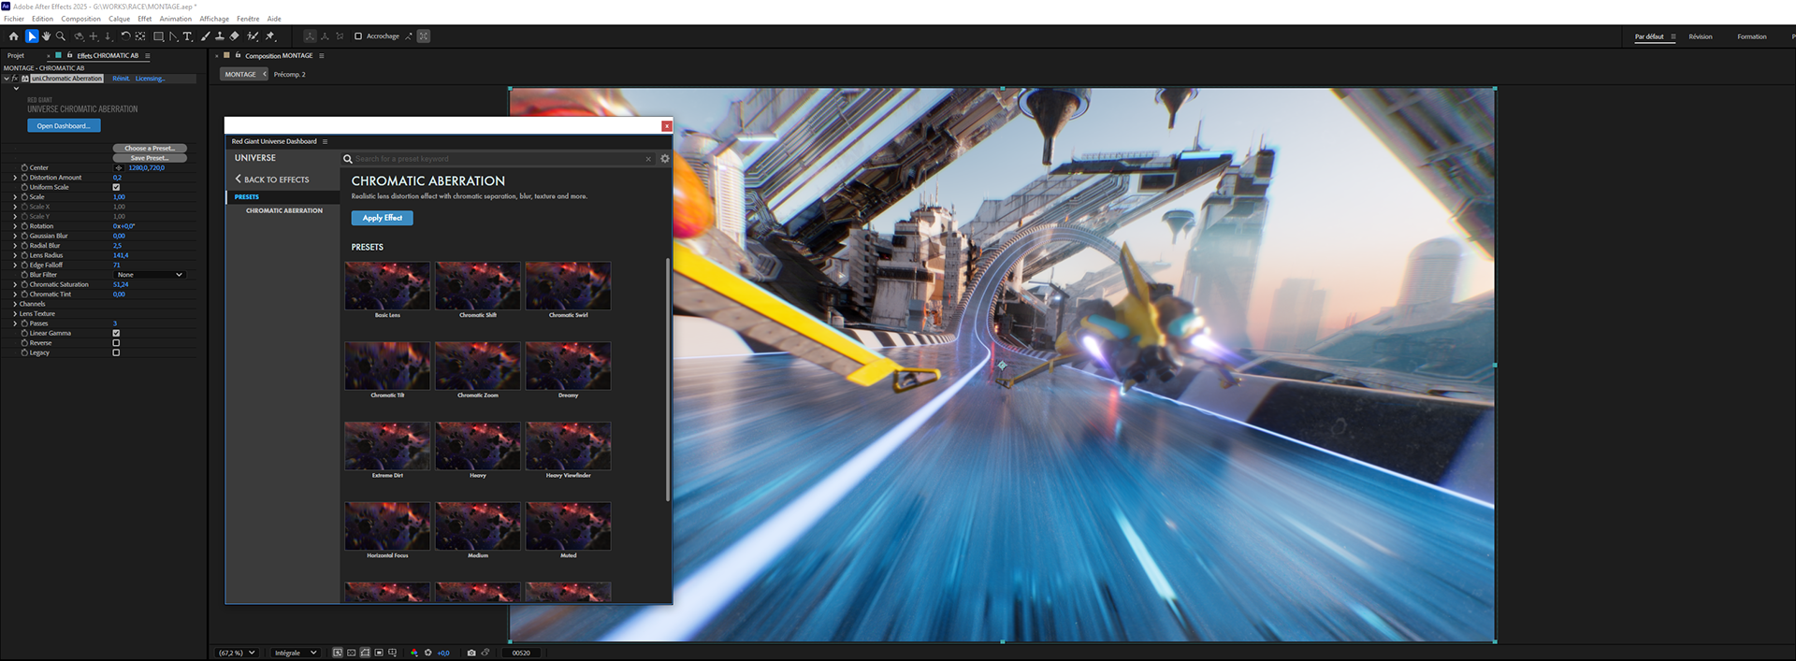This screenshot has height=661, width=1796.
Task: Open the Calque menu
Action: coord(120,19)
